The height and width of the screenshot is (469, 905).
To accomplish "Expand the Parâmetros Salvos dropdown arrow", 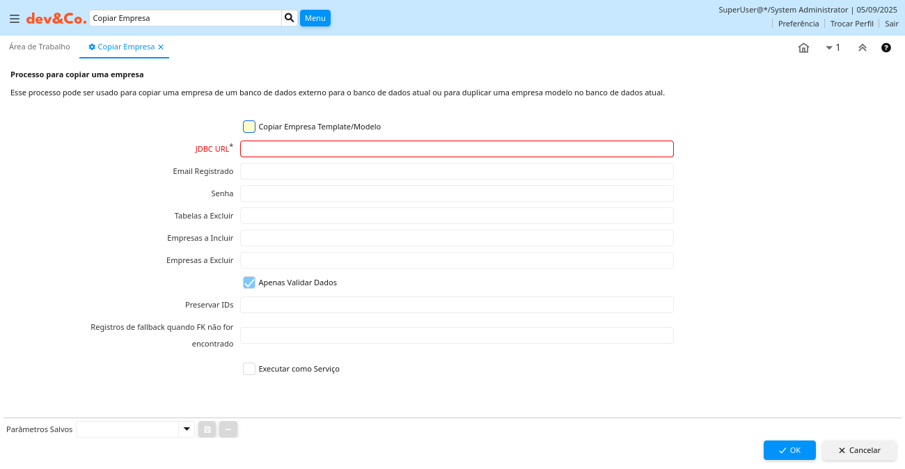I will (x=187, y=429).
